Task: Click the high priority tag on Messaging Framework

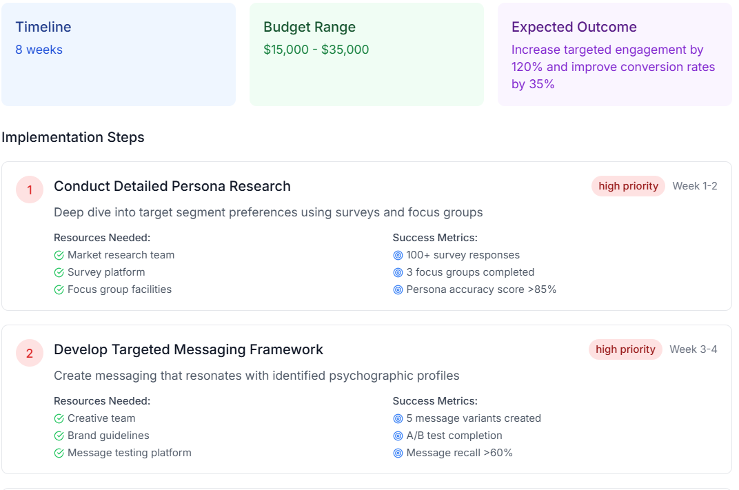Action: tap(625, 349)
